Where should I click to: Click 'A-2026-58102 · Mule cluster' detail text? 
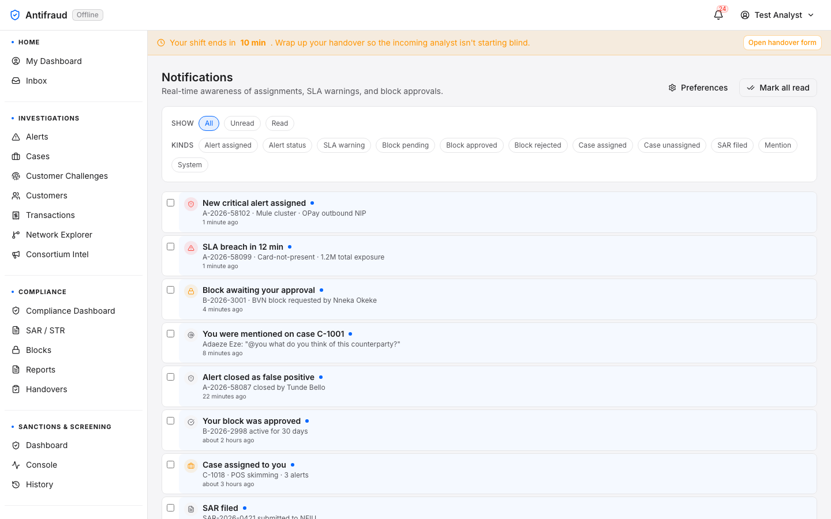pos(250,213)
